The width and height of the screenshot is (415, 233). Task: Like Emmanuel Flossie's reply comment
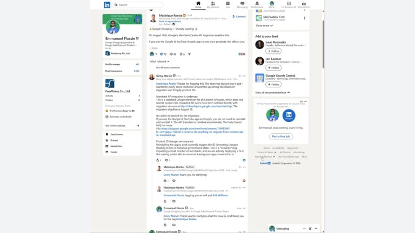[165, 225]
